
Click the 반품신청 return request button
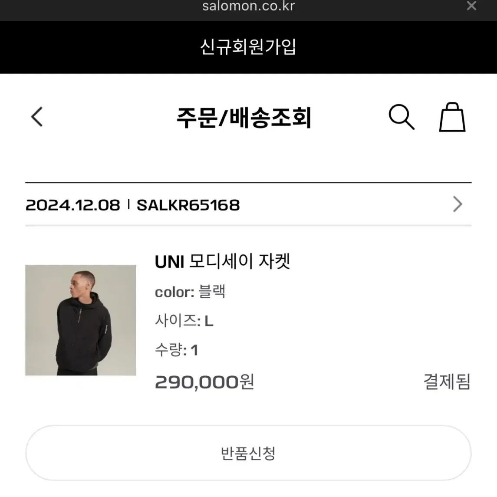tap(248, 453)
